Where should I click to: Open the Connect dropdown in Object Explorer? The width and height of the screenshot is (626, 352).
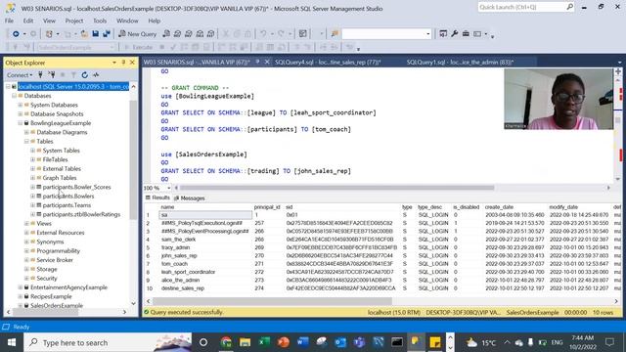(x=20, y=74)
